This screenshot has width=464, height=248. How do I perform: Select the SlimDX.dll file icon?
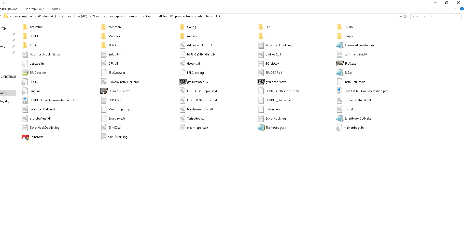104,128
